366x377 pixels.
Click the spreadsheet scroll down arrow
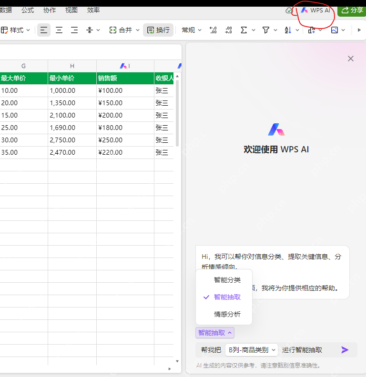click(177, 361)
